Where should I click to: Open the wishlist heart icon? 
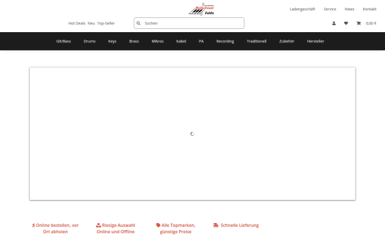click(346, 23)
